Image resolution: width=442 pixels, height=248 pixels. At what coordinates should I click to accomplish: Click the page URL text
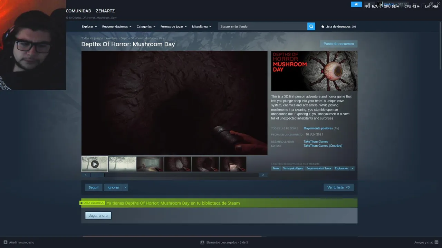[91, 18]
